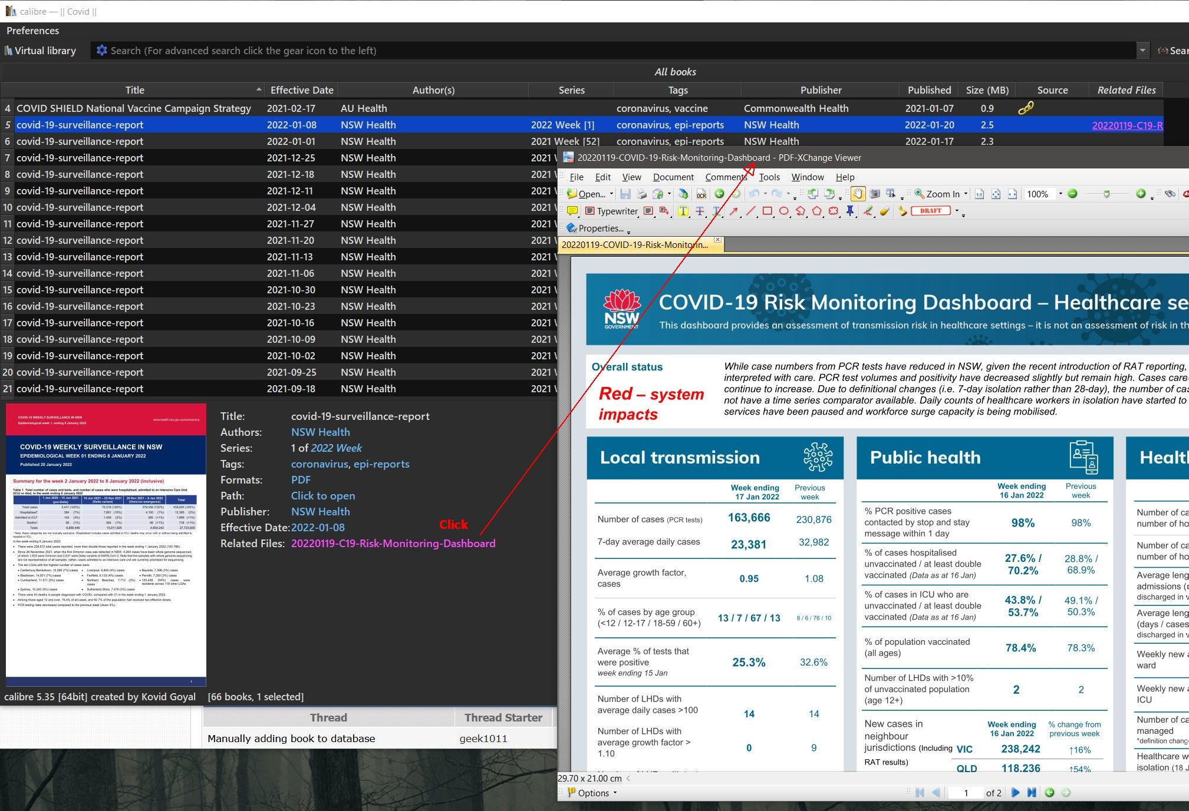Viewport: 1189px width, 811px height.
Task: Open the Tools menu
Action: (769, 177)
